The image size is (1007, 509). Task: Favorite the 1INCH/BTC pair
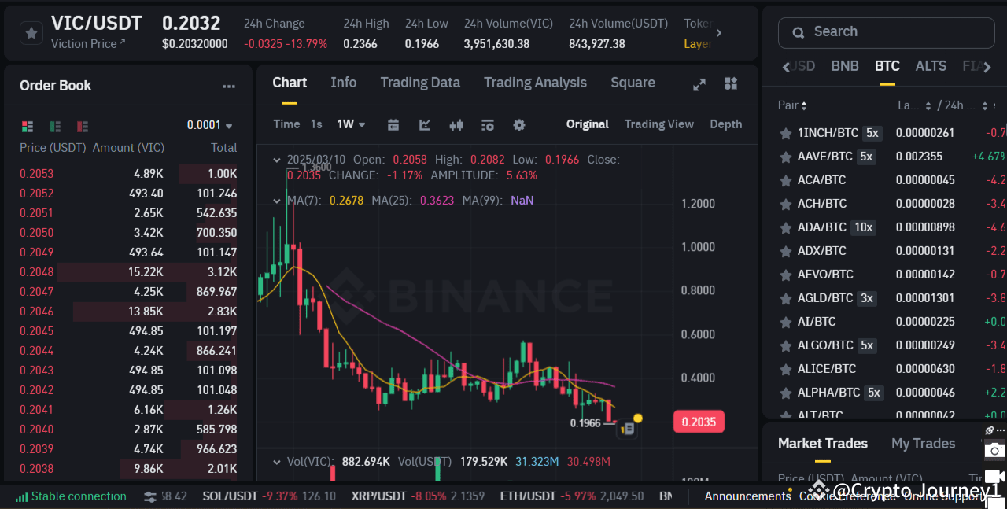pos(785,132)
